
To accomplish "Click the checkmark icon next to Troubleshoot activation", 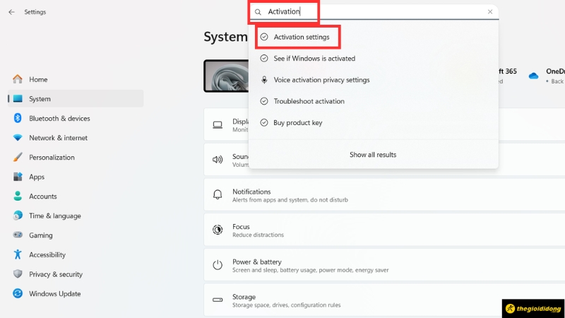I will point(264,101).
